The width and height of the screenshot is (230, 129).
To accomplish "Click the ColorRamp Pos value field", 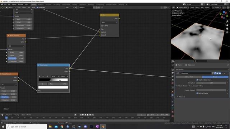I will [58, 84].
